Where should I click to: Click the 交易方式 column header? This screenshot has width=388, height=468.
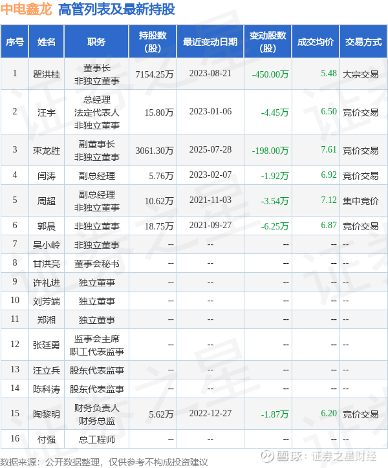coord(363,42)
